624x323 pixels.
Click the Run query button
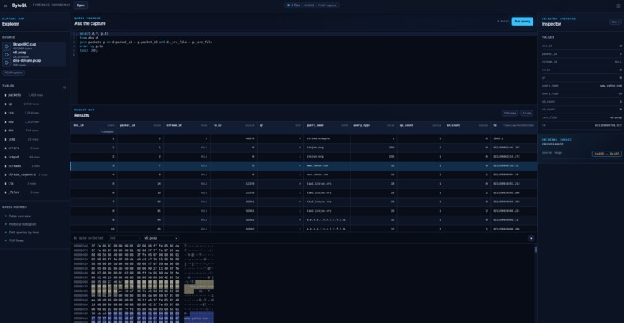pos(522,22)
